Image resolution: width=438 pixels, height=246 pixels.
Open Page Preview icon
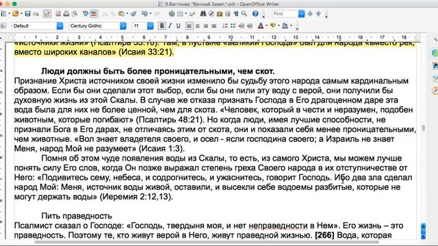[75, 14]
